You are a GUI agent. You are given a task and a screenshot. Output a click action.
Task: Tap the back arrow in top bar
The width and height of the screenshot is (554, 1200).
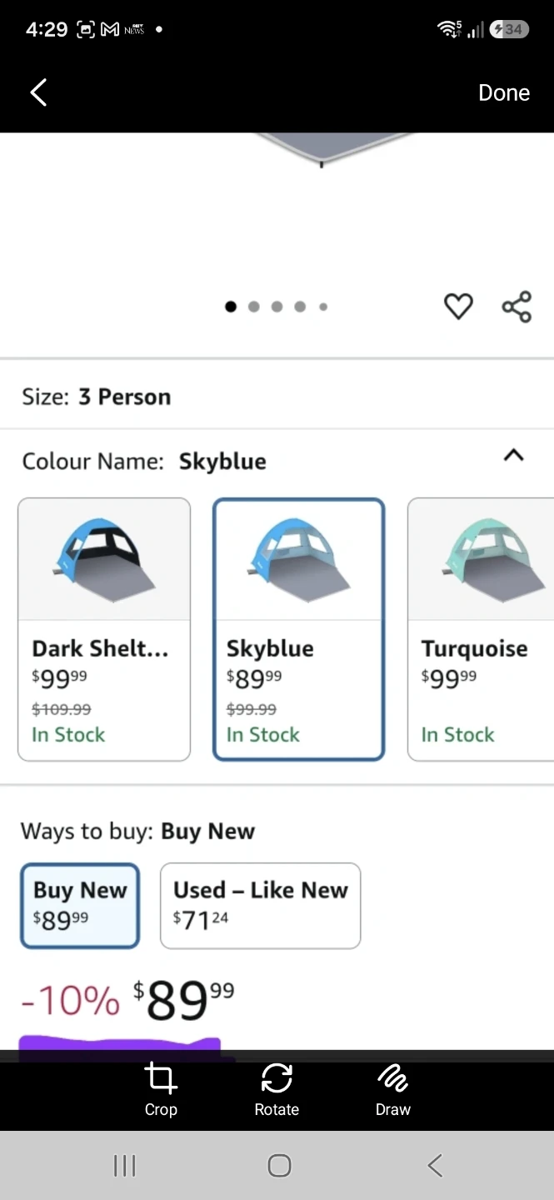coord(38,92)
